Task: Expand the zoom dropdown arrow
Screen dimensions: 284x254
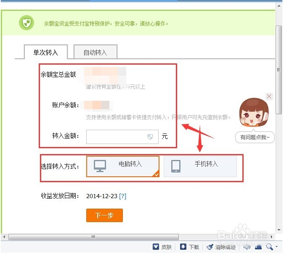Action: 276,246
